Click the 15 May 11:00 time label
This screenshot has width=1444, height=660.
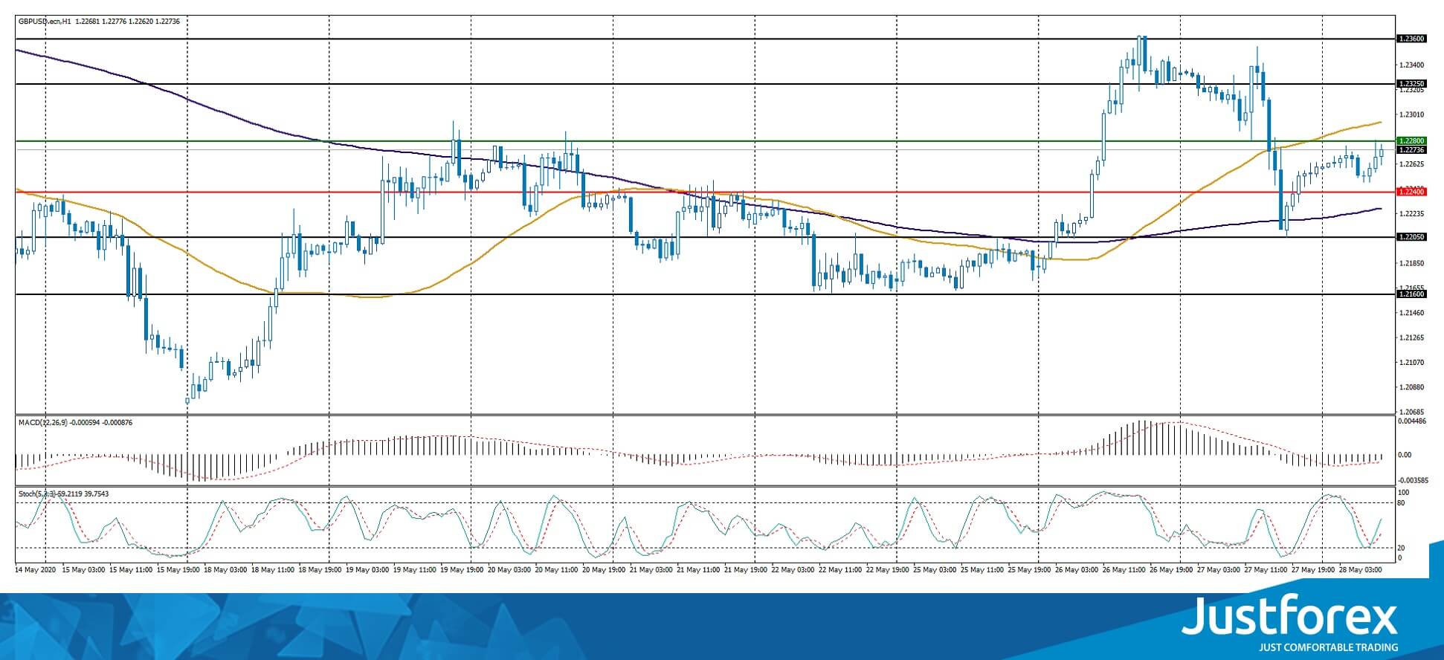pos(130,569)
